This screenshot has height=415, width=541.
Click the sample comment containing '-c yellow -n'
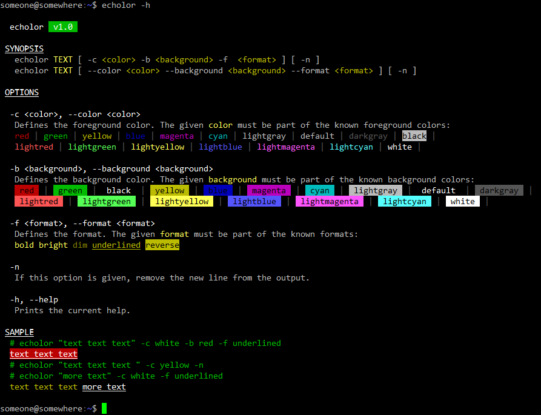[107, 365]
